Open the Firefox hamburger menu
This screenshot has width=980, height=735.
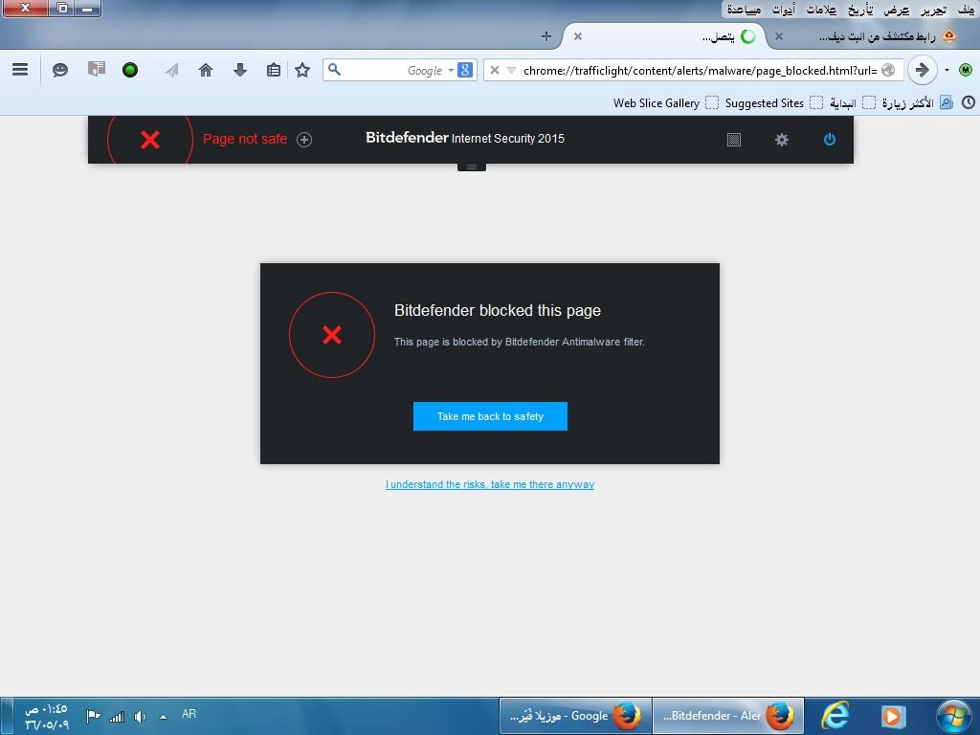[20, 69]
